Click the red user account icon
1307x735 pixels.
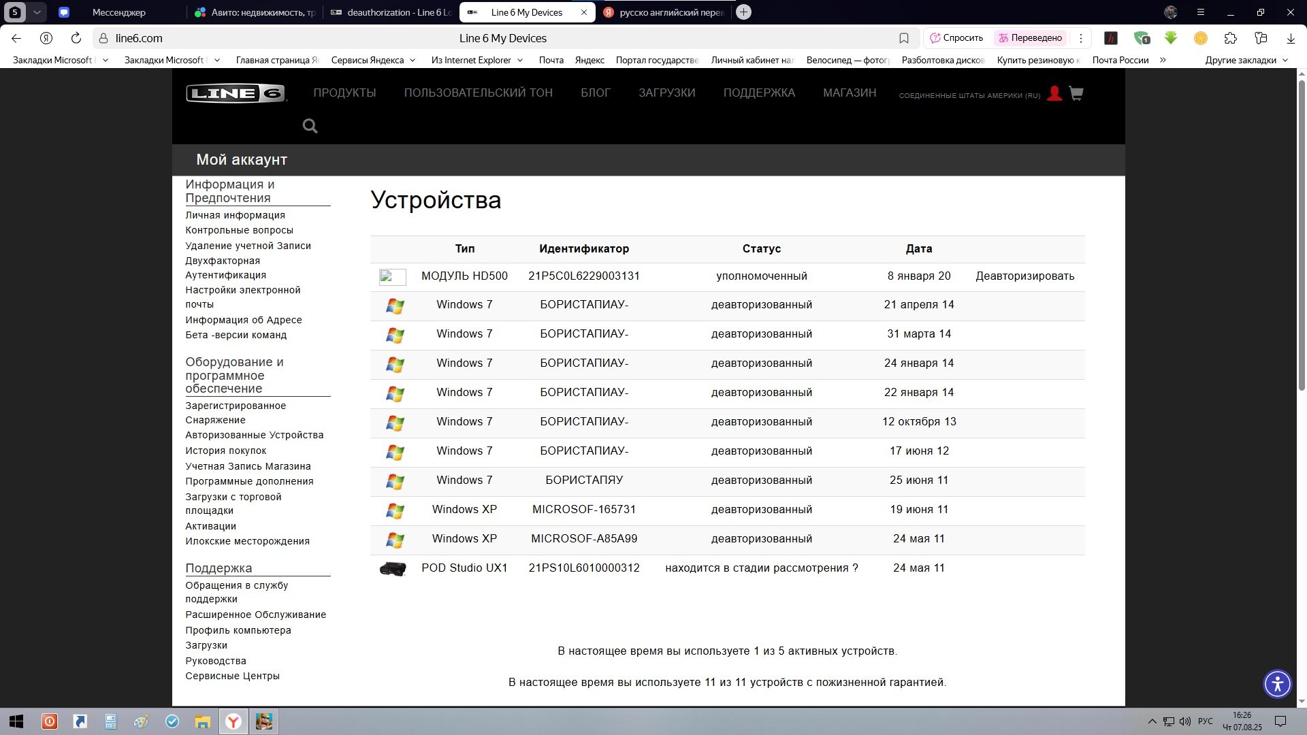(1054, 93)
